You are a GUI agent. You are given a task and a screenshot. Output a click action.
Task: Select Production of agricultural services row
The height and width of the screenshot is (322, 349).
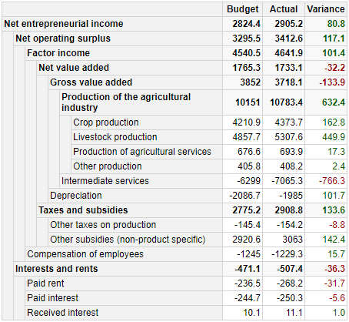coord(209,152)
